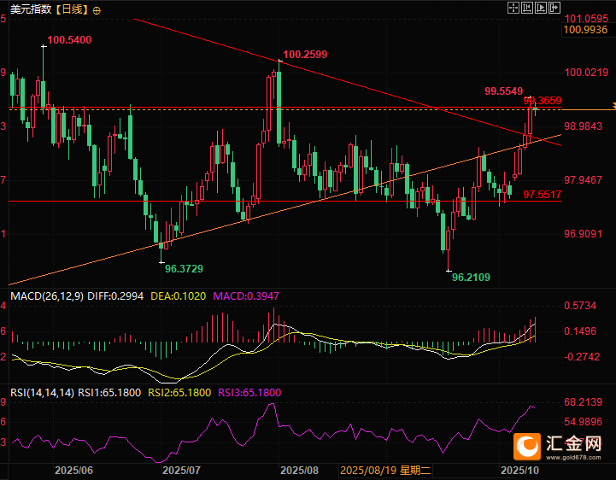Click the 101.0595 price scale value
This screenshot has width=616, height=480.
pos(586,19)
